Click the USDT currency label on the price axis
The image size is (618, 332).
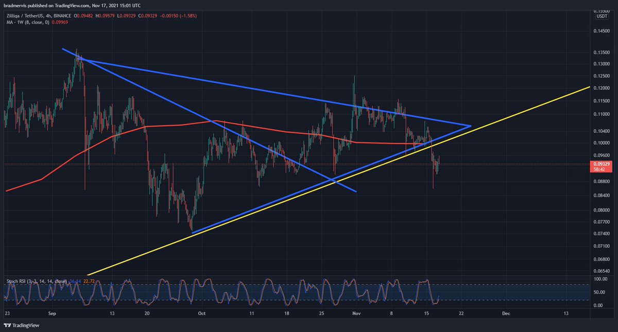coord(602,16)
